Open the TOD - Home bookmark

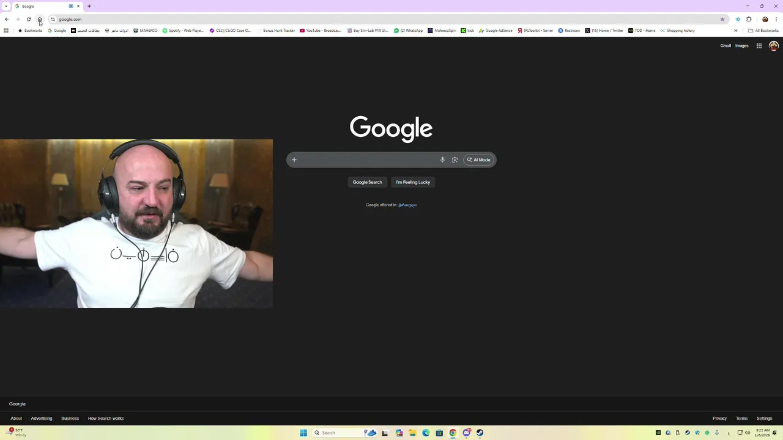point(642,31)
